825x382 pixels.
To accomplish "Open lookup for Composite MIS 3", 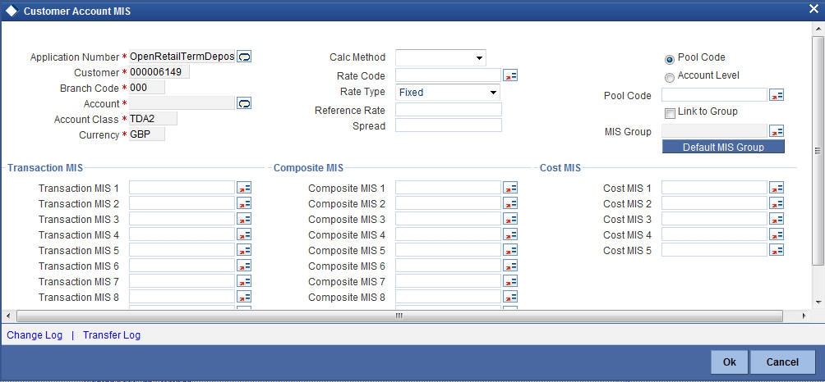I will pyautogui.click(x=510, y=219).
